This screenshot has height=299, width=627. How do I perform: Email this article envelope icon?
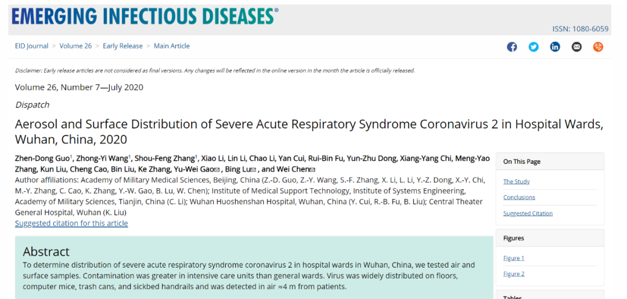576,47
